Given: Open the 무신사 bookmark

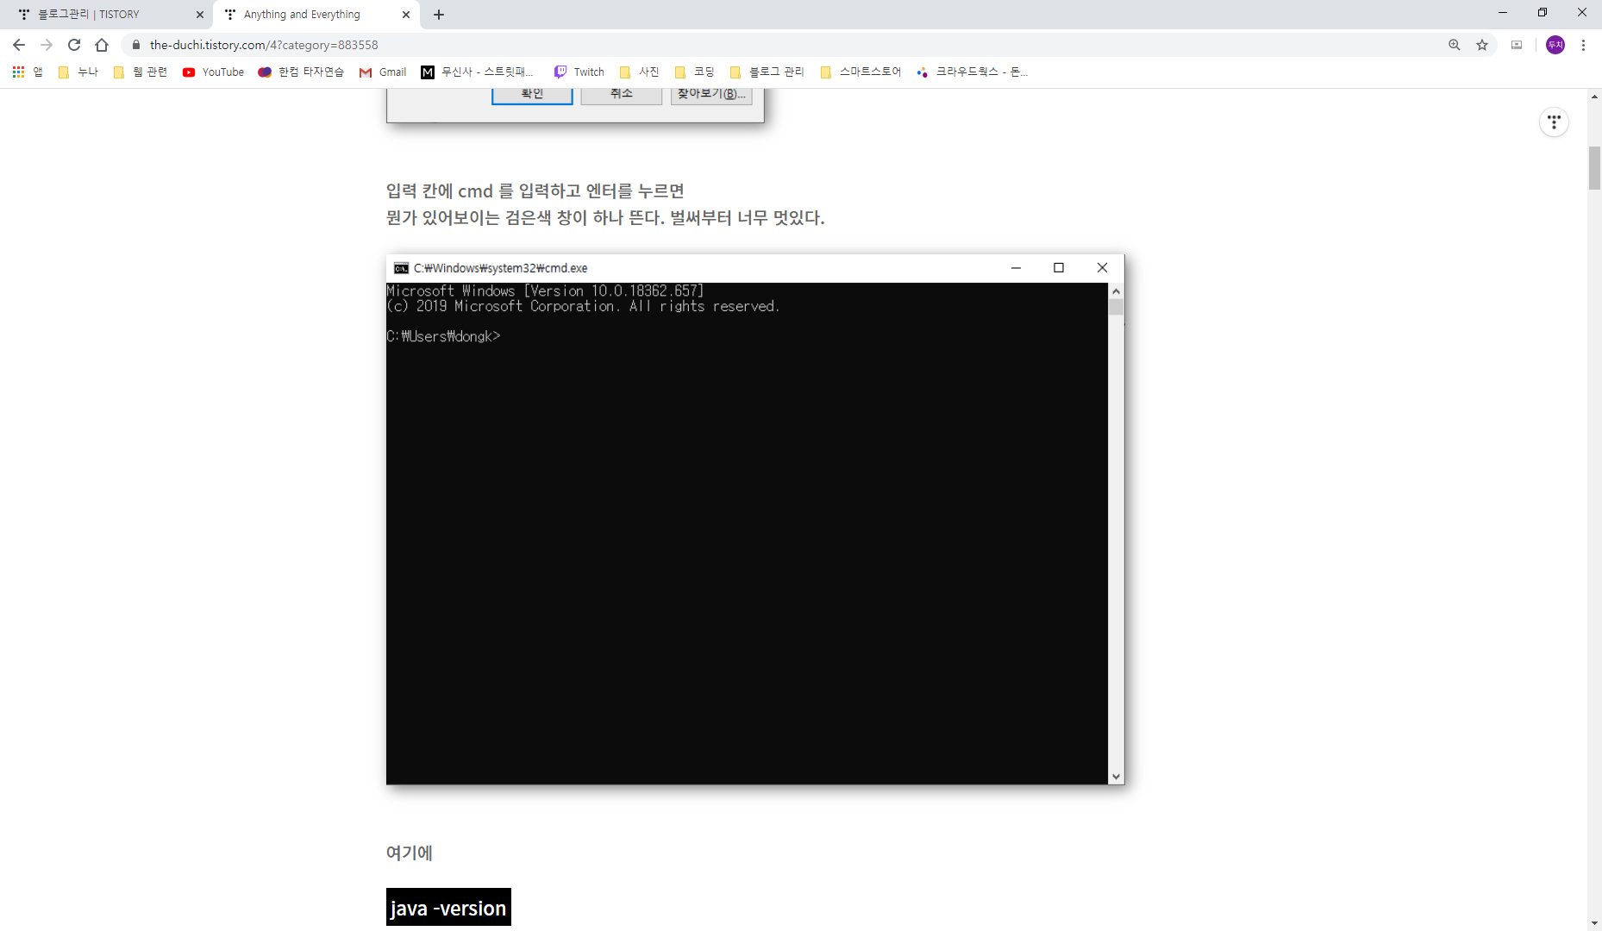Looking at the screenshot, I should pyautogui.click(x=478, y=72).
